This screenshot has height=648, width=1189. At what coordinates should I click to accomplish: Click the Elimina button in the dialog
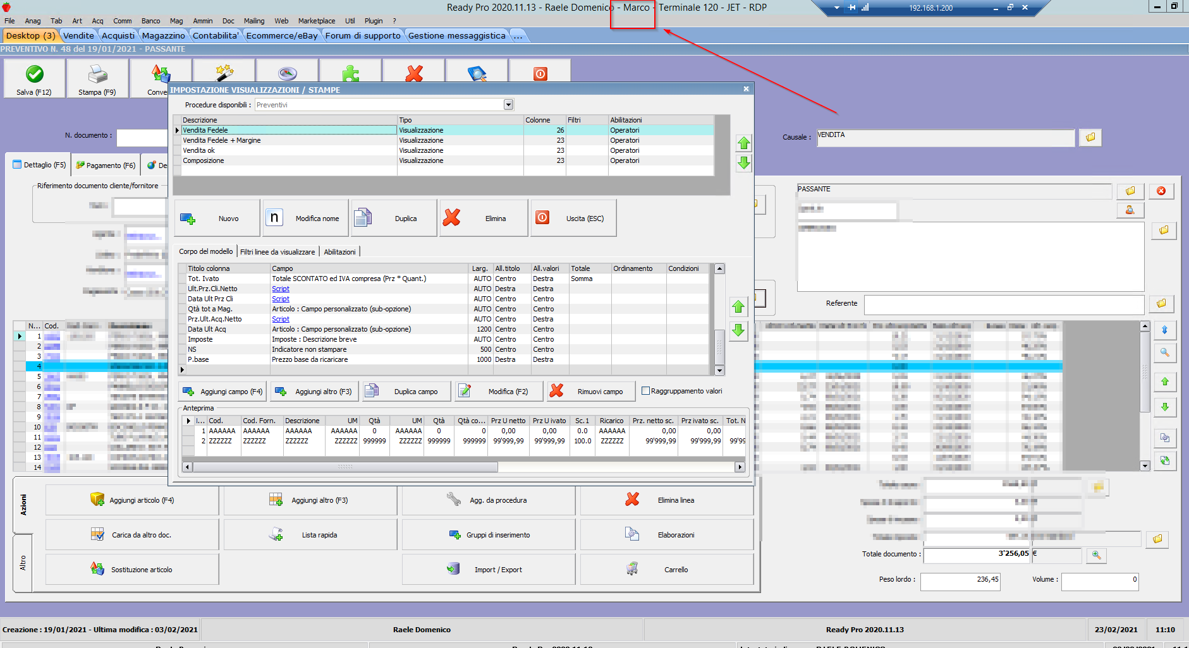point(484,219)
